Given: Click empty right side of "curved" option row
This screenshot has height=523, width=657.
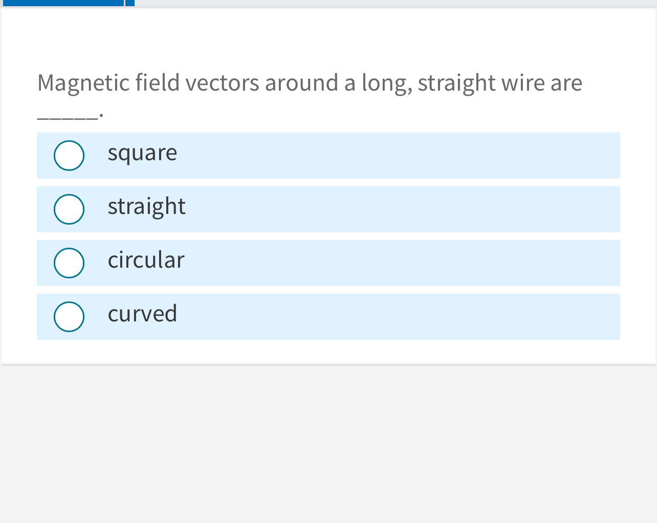Looking at the screenshot, I should [461, 317].
